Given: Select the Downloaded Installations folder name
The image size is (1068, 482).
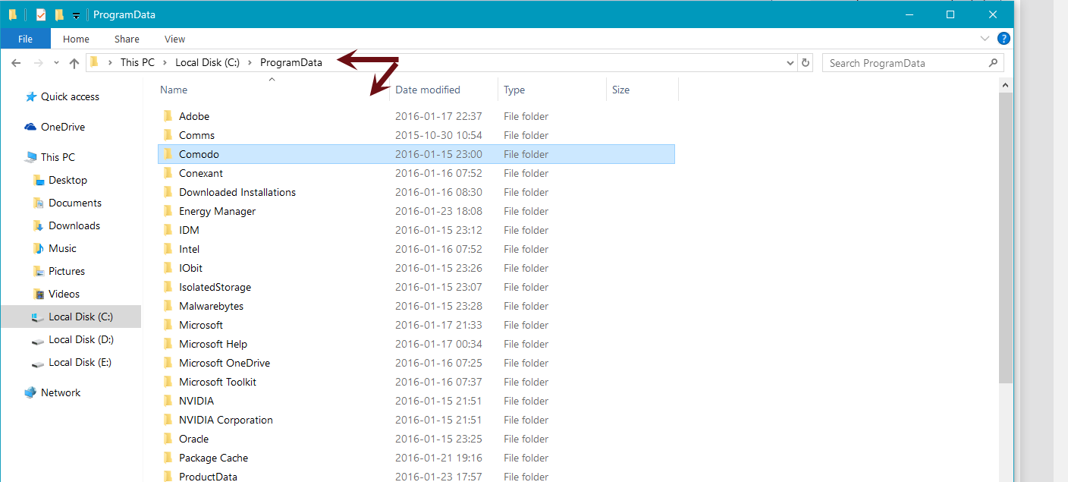Looking at the screenshot, I should pyautogui.click(x=237, y=192).
